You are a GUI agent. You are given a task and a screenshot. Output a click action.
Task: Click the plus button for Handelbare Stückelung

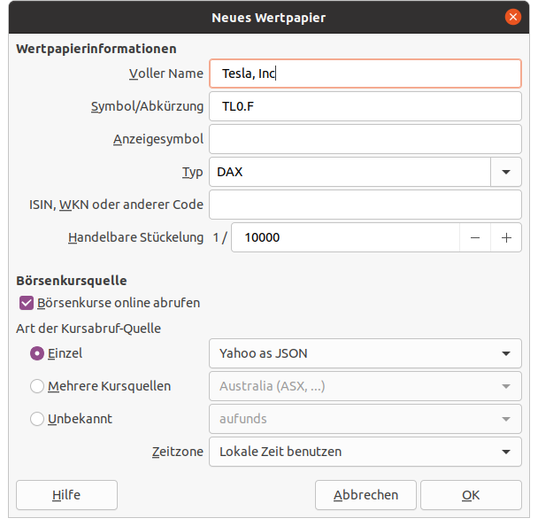click(x=506, y=238)
